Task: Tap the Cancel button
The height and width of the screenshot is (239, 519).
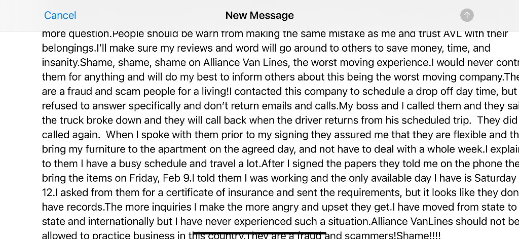Action: [x=60, y=15]
